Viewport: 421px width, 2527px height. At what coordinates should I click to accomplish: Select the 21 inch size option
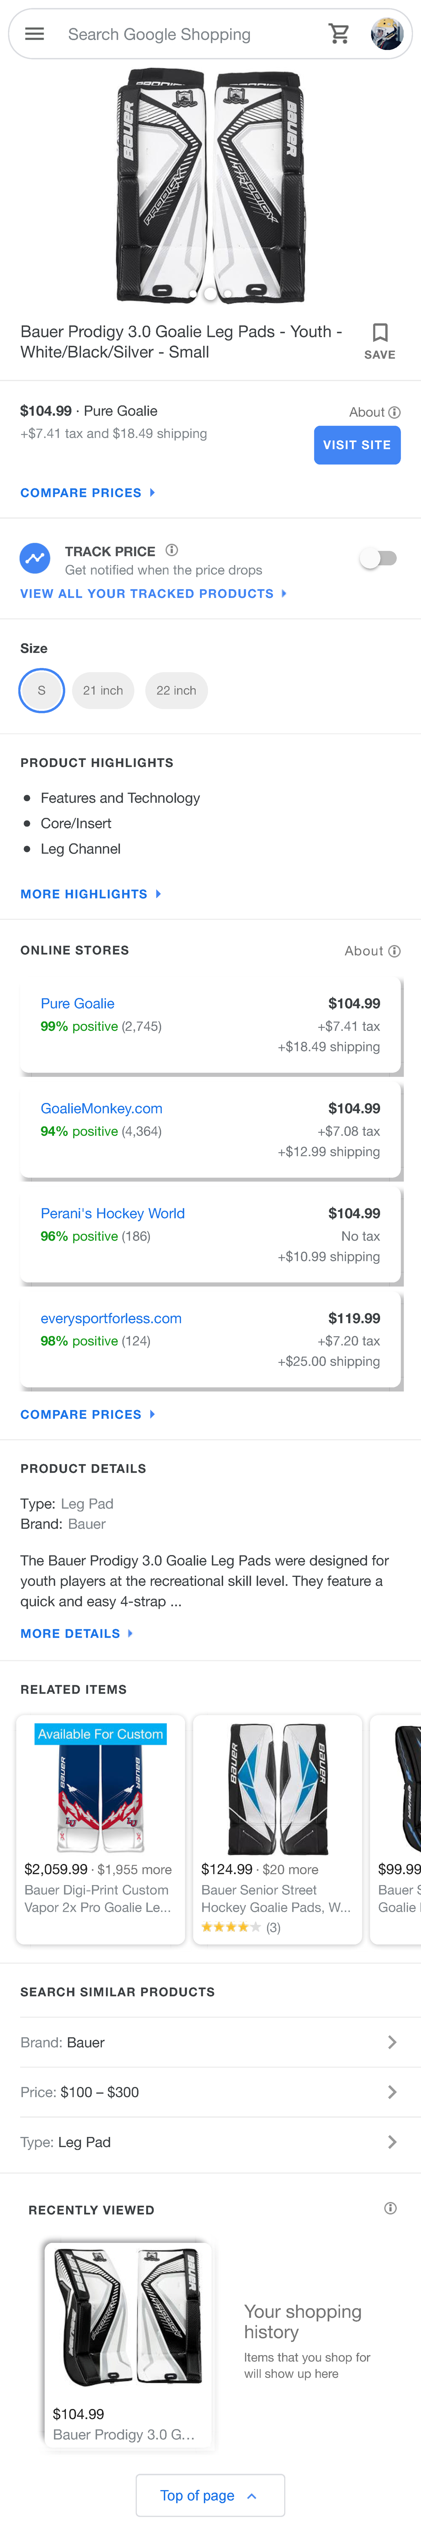coord(103,691)
